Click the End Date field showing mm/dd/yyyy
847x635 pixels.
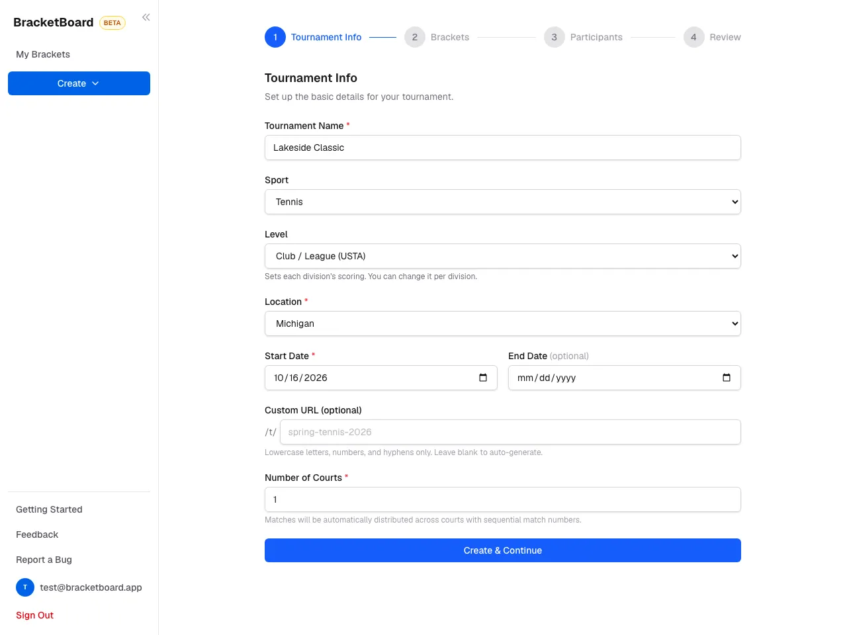tap(625, 378)
